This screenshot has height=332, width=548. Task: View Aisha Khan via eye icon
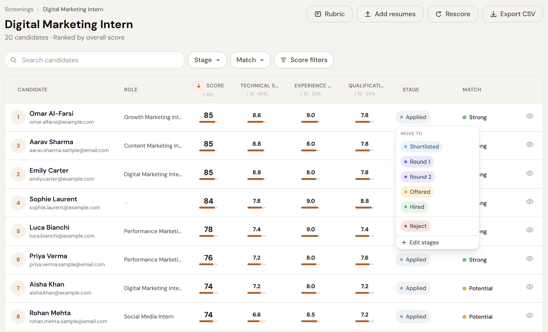(529, 287)
